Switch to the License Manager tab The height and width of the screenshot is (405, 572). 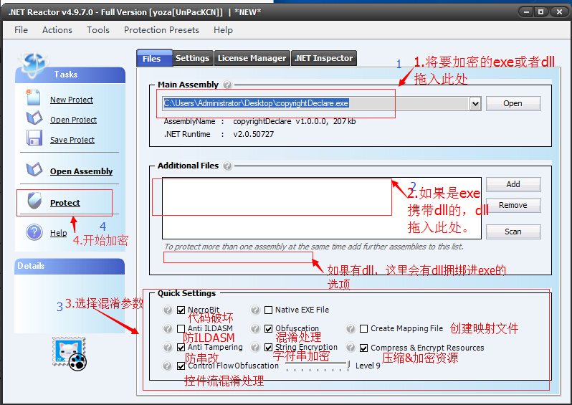point(252,59)
